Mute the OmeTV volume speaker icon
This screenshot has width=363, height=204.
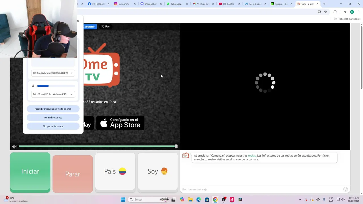click(14, 146)
